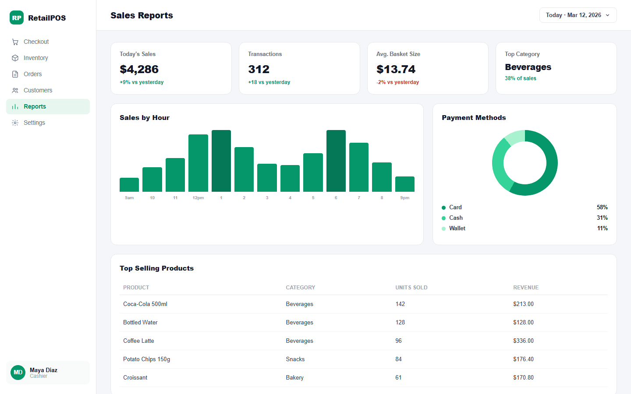Click the 58% Card percentage
Image resolution: width=631 pixels, height=394 pixels.
(x=602, y=208)
